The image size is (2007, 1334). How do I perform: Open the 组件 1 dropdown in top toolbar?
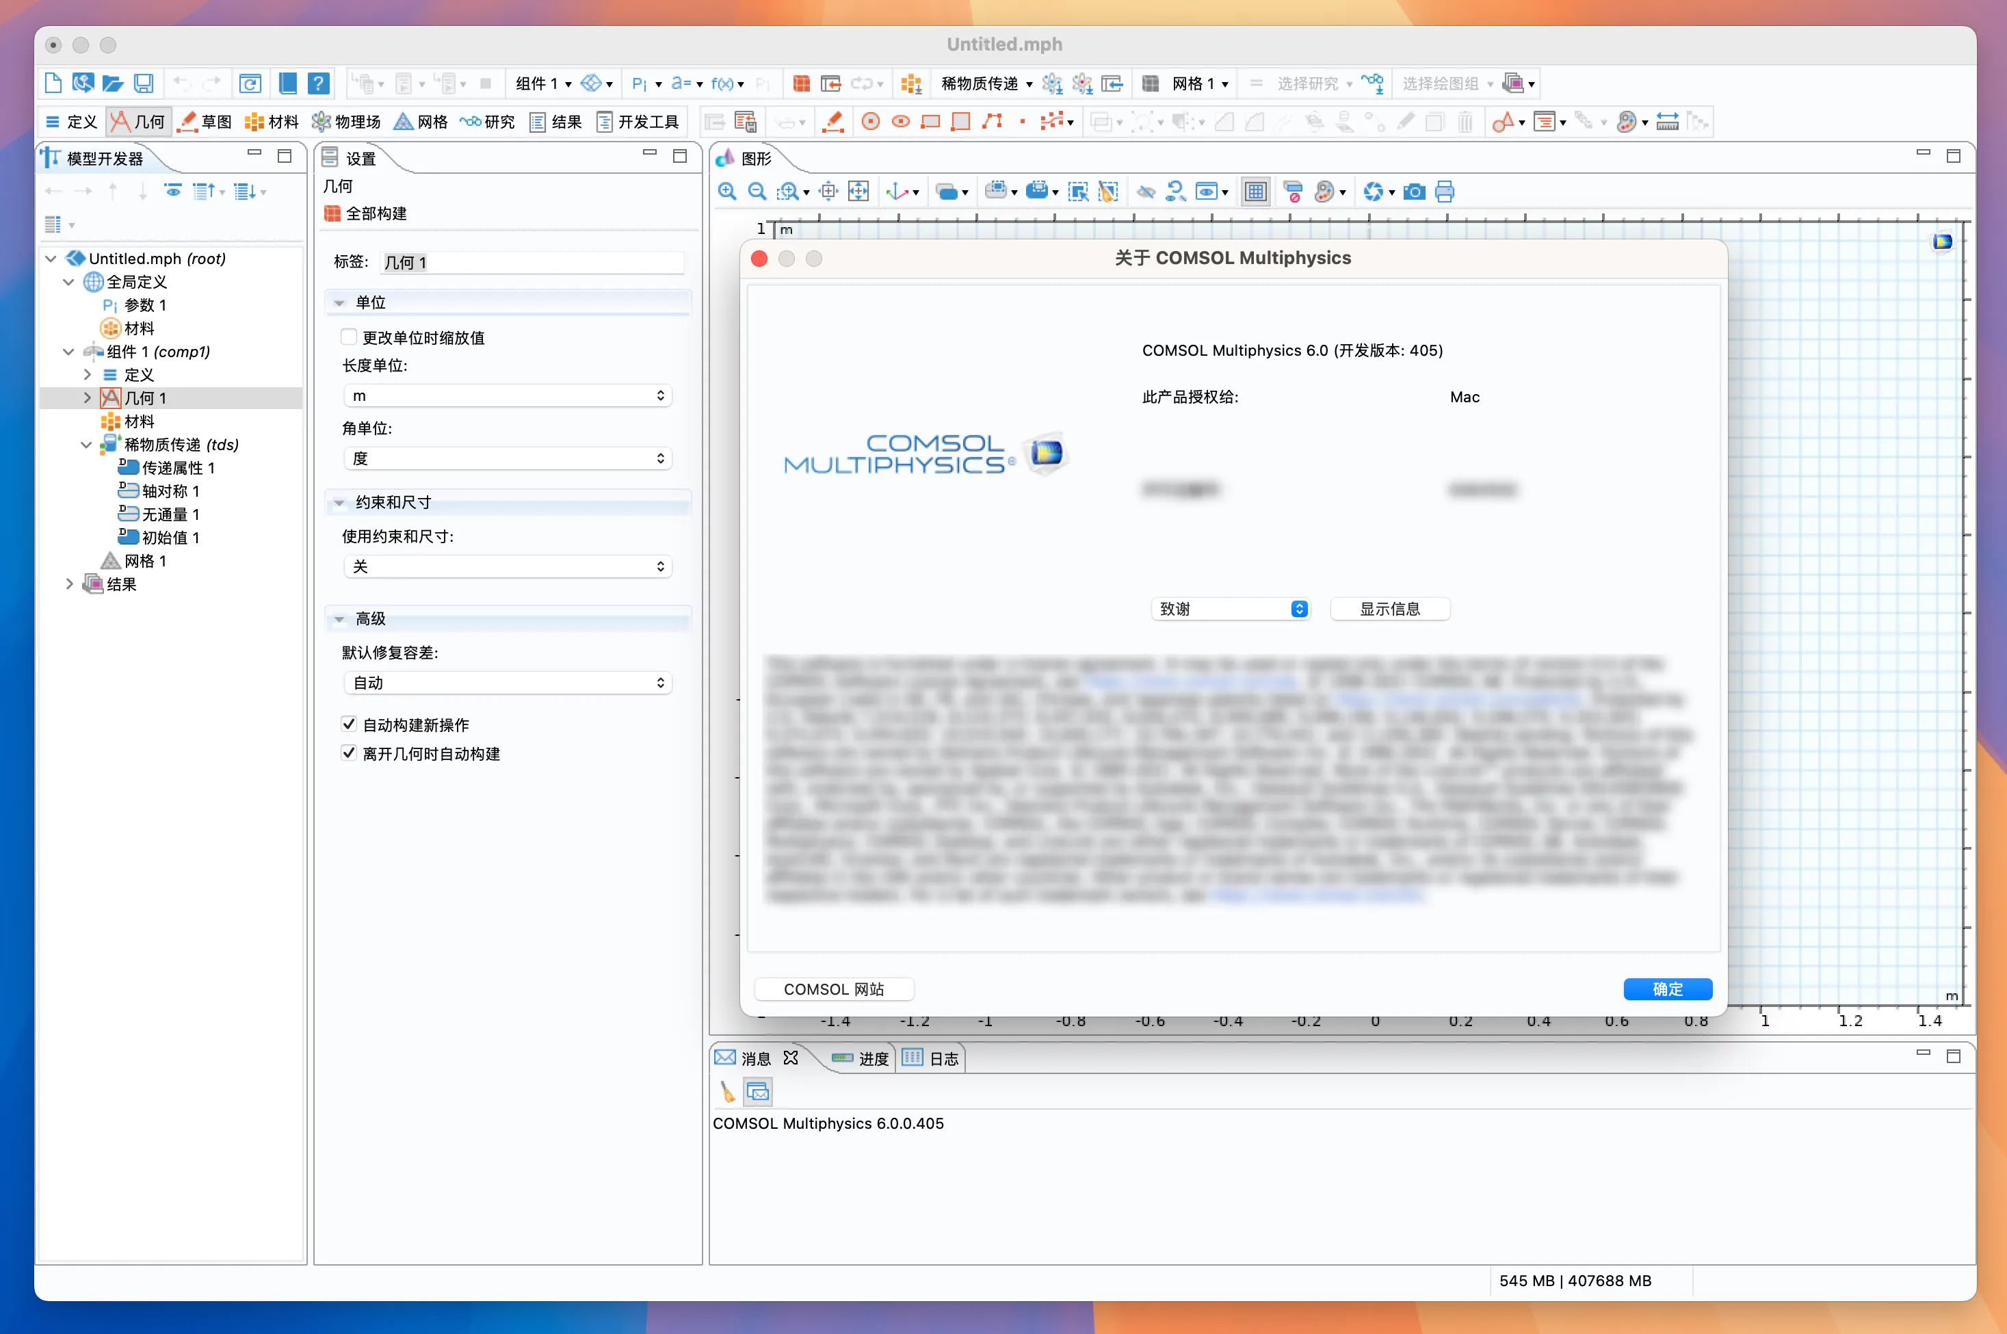click(x=543, y=83)
